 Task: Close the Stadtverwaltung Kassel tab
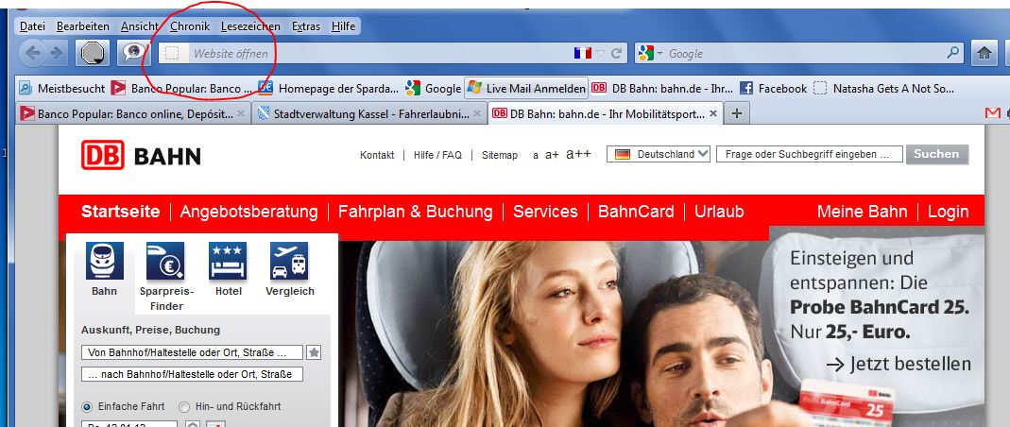pos(477,114)
